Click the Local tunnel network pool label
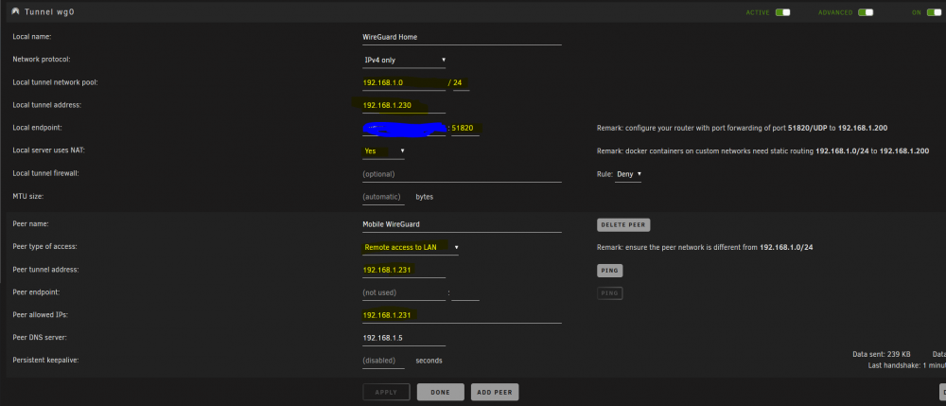Screen dimensions: 946x406 point(56,82)
